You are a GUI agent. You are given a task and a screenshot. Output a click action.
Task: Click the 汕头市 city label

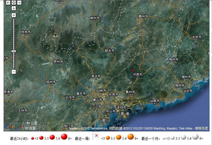pyautogui.click(x=188, y=91)
